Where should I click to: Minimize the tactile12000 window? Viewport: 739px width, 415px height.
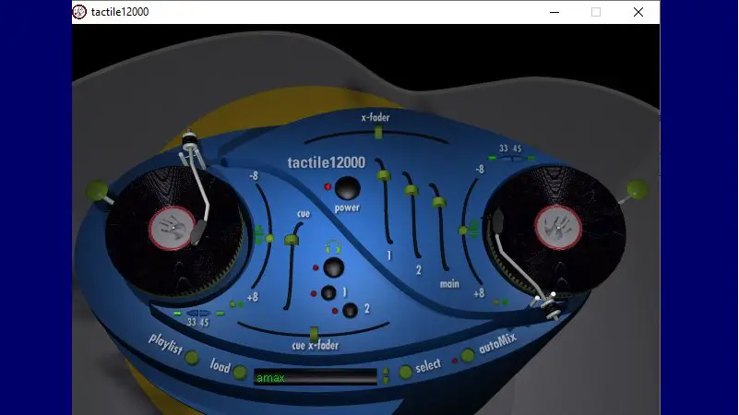point(554,12)
